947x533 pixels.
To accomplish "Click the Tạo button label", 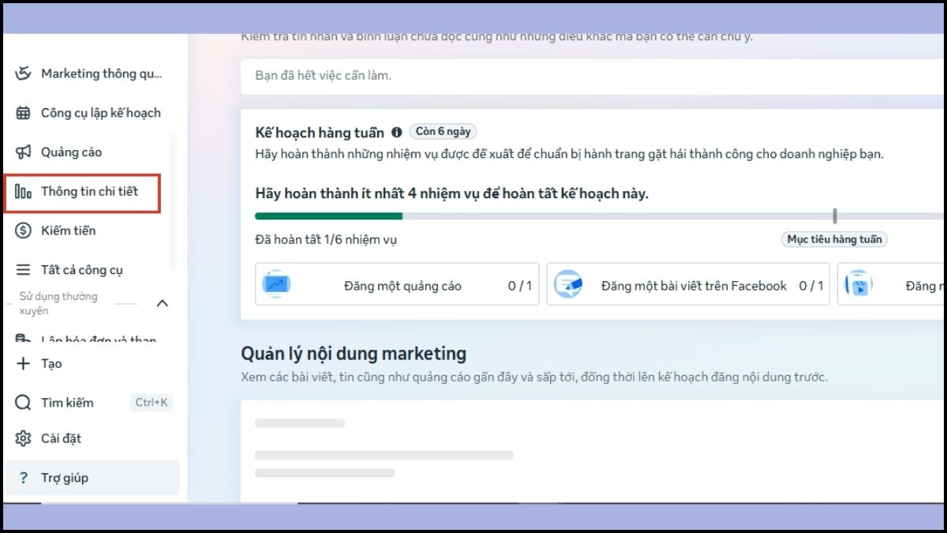I will tap(51, 364).
